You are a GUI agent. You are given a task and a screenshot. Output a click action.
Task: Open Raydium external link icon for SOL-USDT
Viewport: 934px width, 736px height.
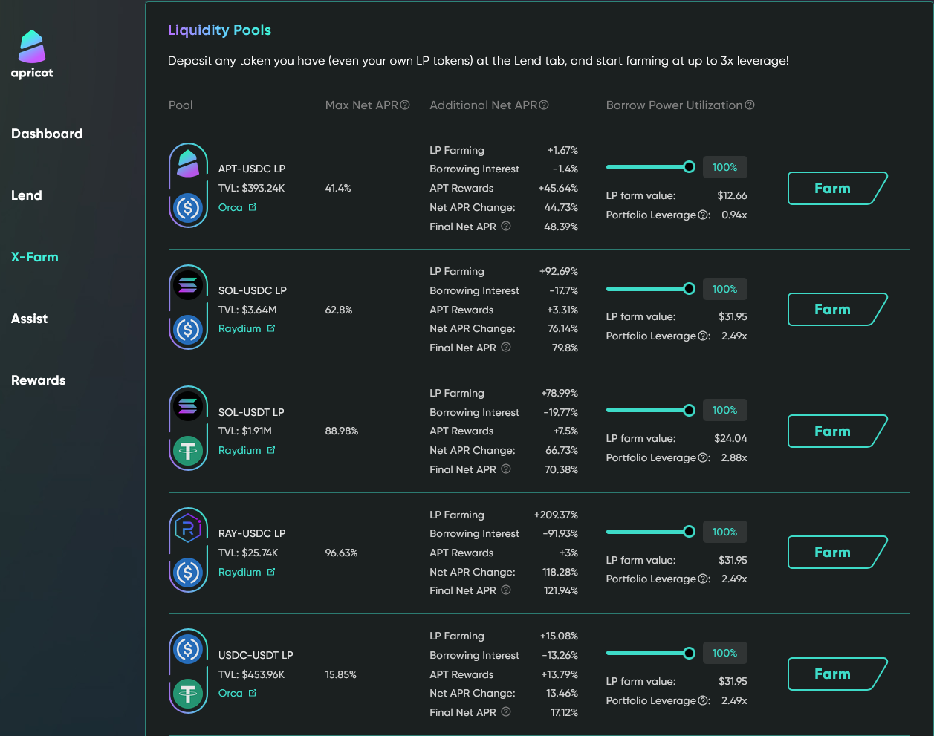point(271,450)
